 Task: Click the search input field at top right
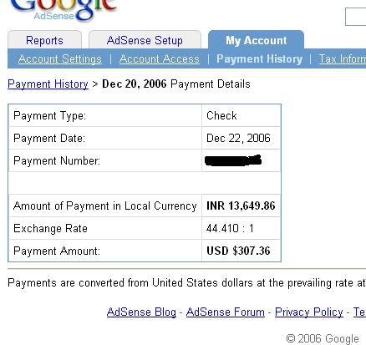click(356, 17)
